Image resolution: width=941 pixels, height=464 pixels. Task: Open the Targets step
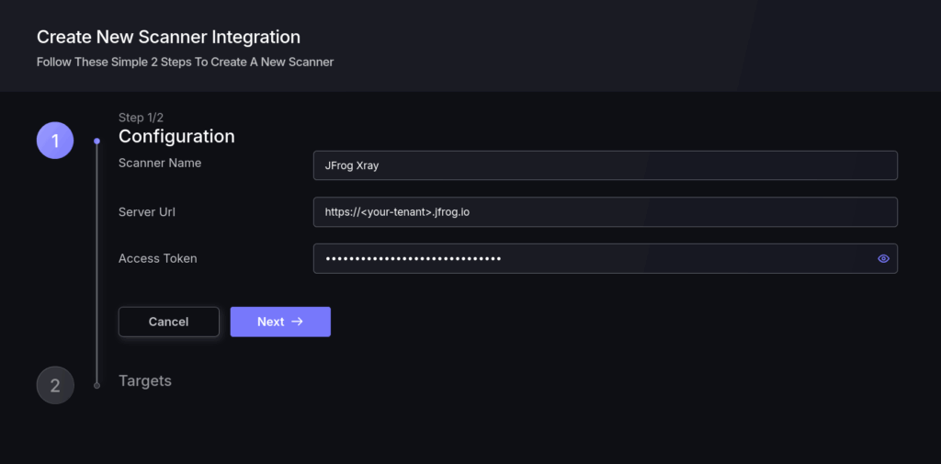[x=145, y=380]
